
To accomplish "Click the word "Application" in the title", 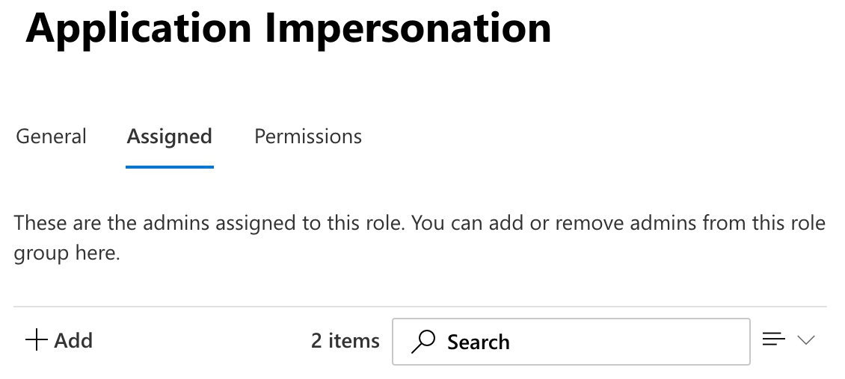I will click(138, 28).
